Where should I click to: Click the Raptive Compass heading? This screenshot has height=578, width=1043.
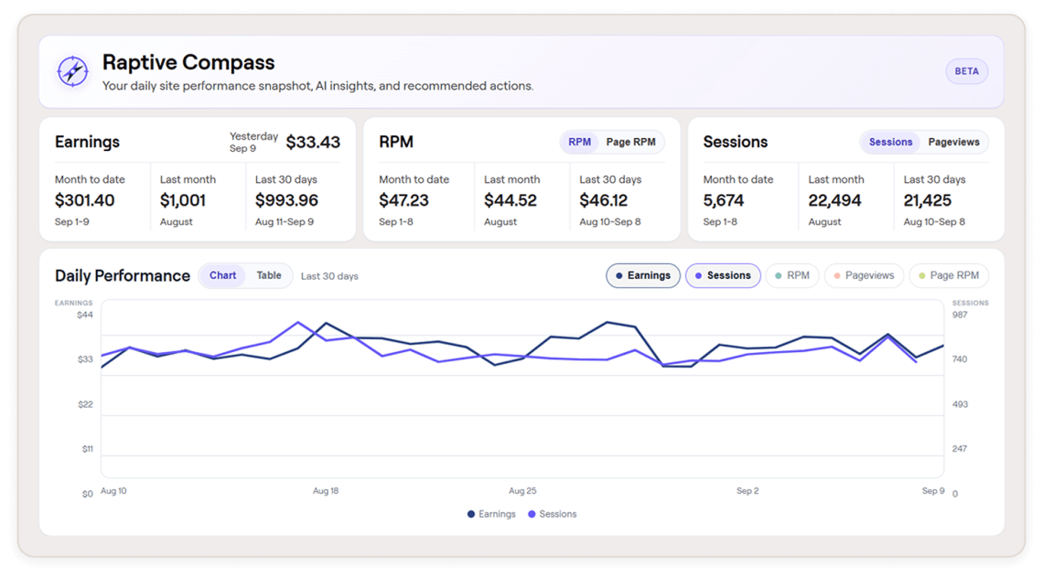click(188, 62)
